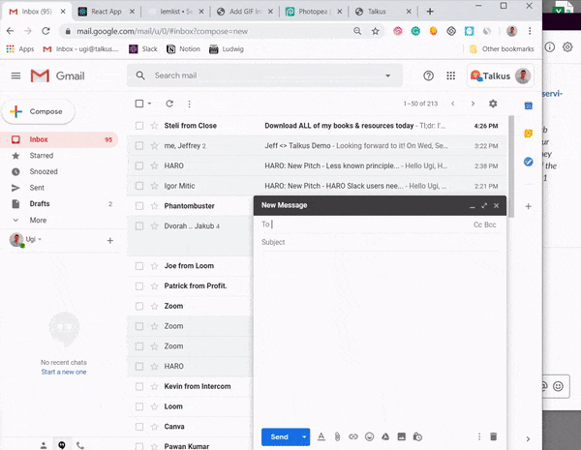Add Cc recipients
This screenshot has width=581, height=450.
tap(477, 225)
